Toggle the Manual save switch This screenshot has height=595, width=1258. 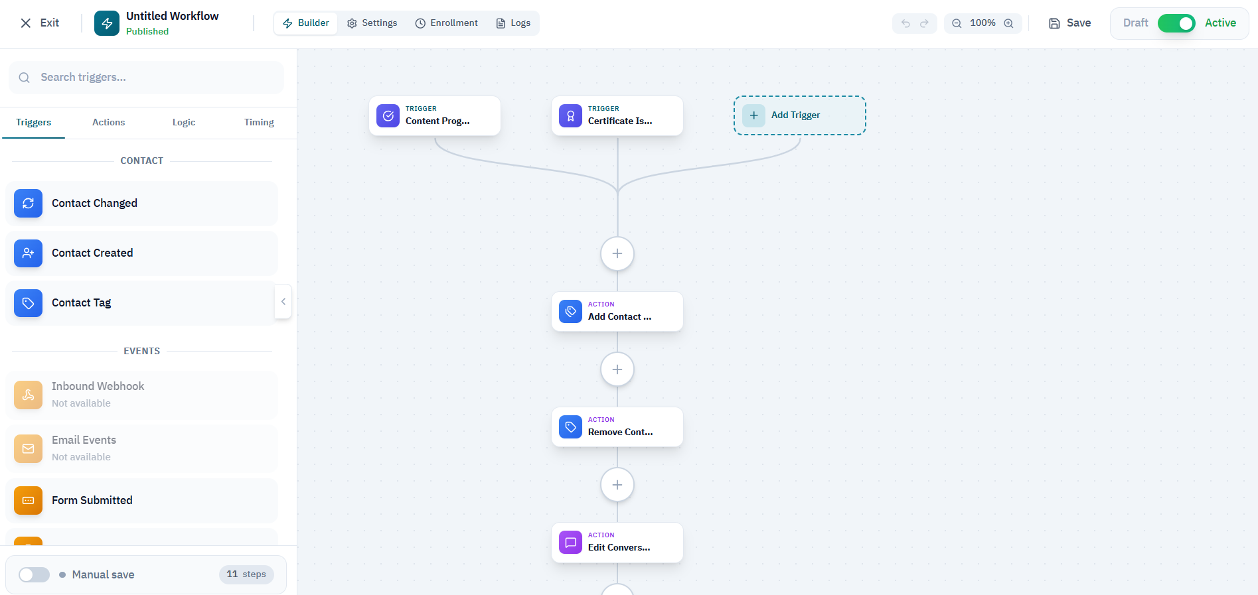34,575
